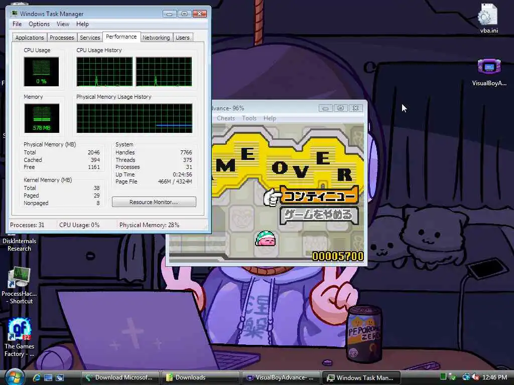This screenshot has width=514, height=385.
Task: Click the Task Manager title bar icon
Action: point(14,14)
